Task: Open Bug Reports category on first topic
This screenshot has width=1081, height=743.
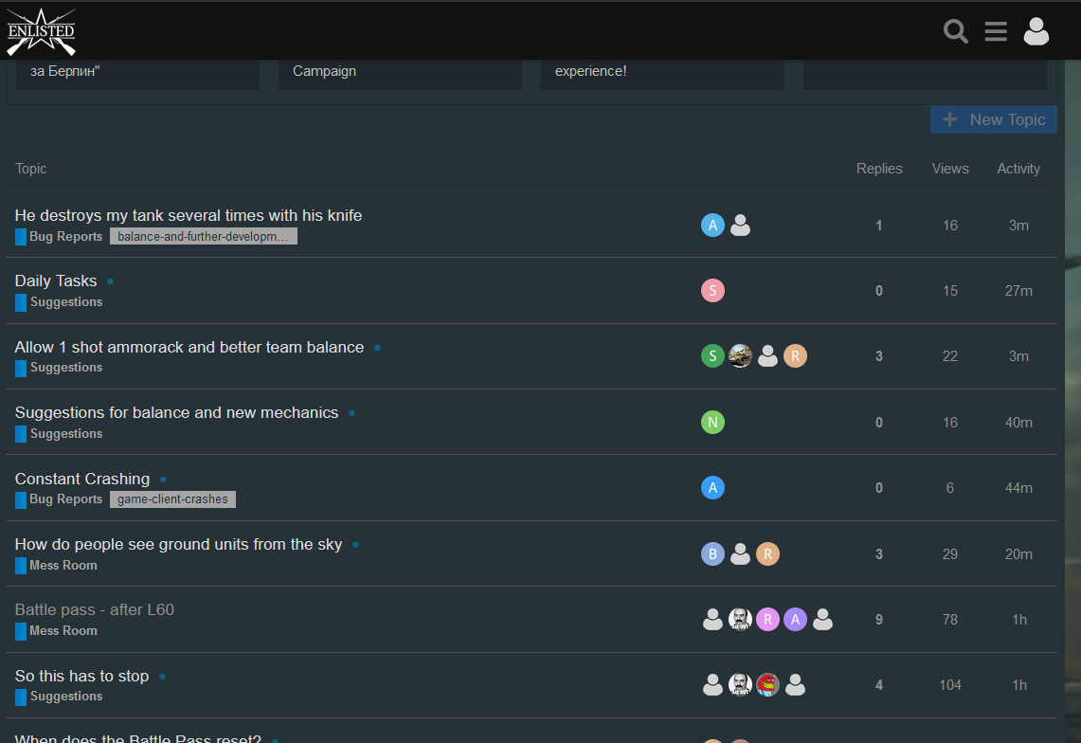Action: tap(65, 237)
